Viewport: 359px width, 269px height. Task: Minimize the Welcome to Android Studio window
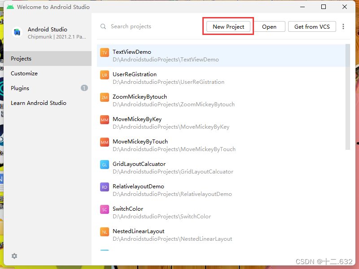pyautogui.click(x=302, y=7)
